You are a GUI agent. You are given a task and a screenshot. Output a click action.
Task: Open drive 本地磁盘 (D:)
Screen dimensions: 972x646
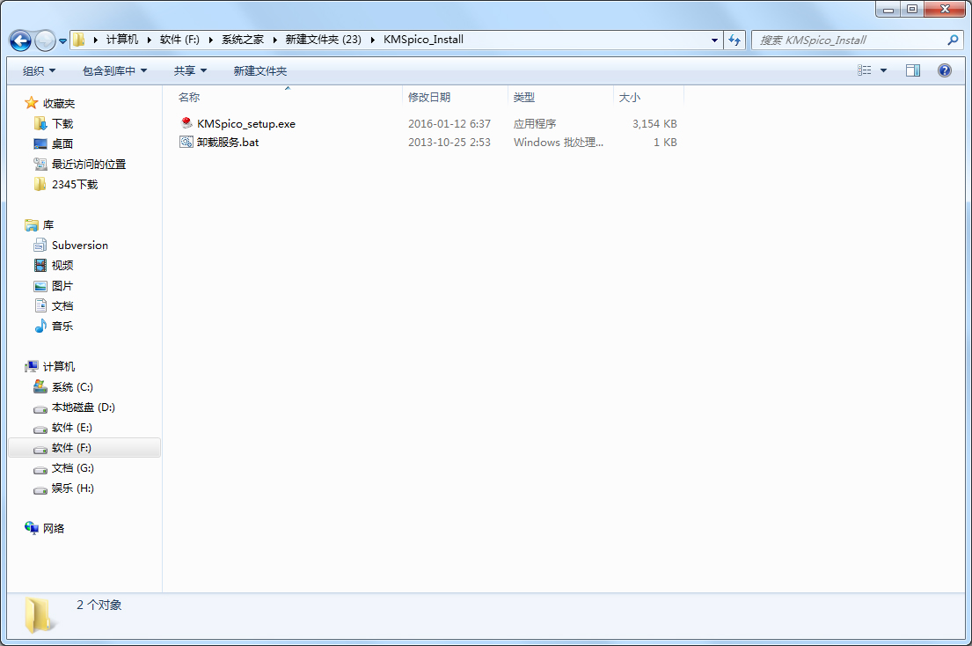pyautogui.click(x=83, y=407)
